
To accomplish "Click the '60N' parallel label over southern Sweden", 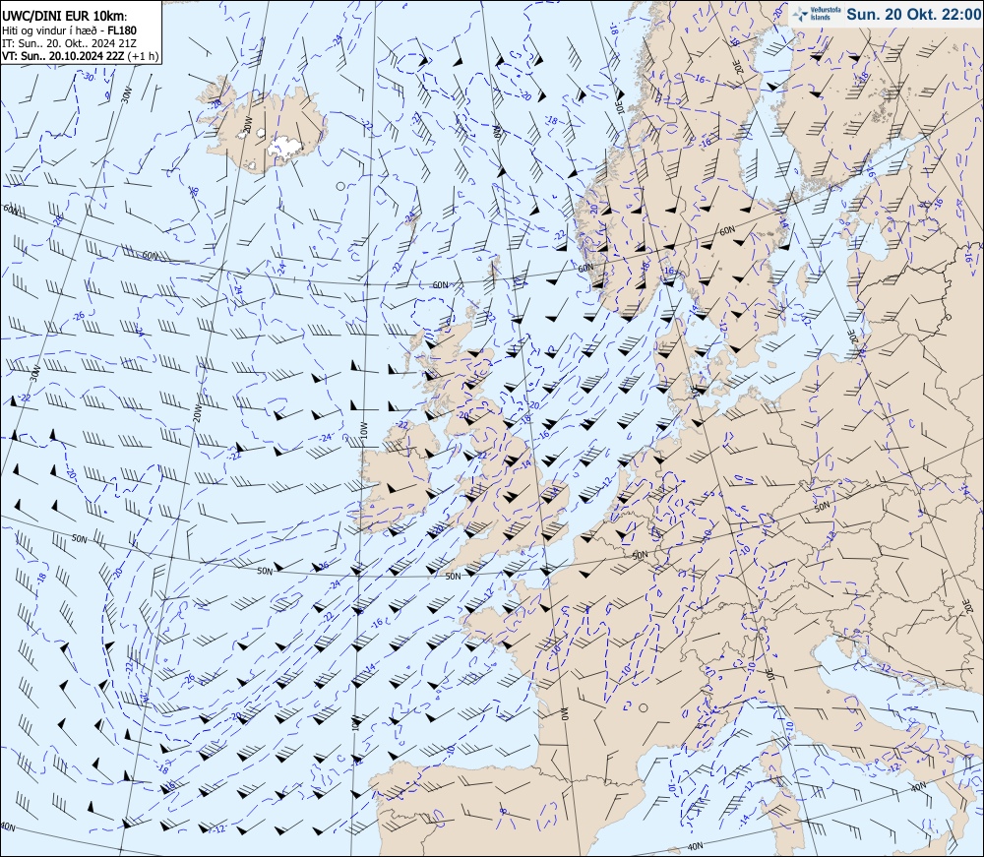I will tap(727, 230).
